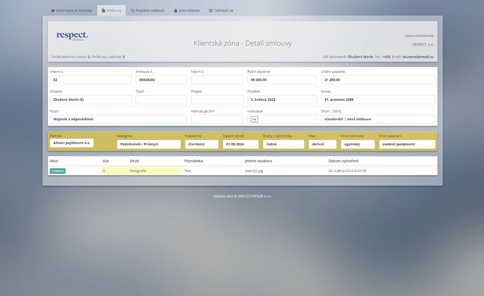
Task: Select the Roční pojistné field
Action: click(x=282, y=80)
